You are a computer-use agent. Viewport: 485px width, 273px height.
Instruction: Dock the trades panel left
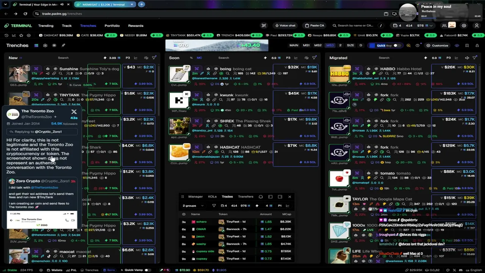(x=270, y=197)
